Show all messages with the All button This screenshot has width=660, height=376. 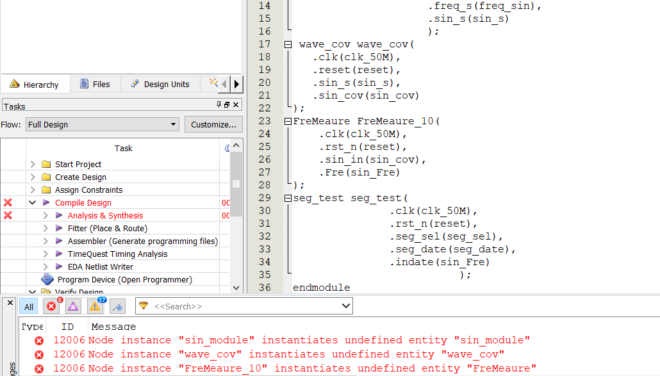tap(29, 306)
